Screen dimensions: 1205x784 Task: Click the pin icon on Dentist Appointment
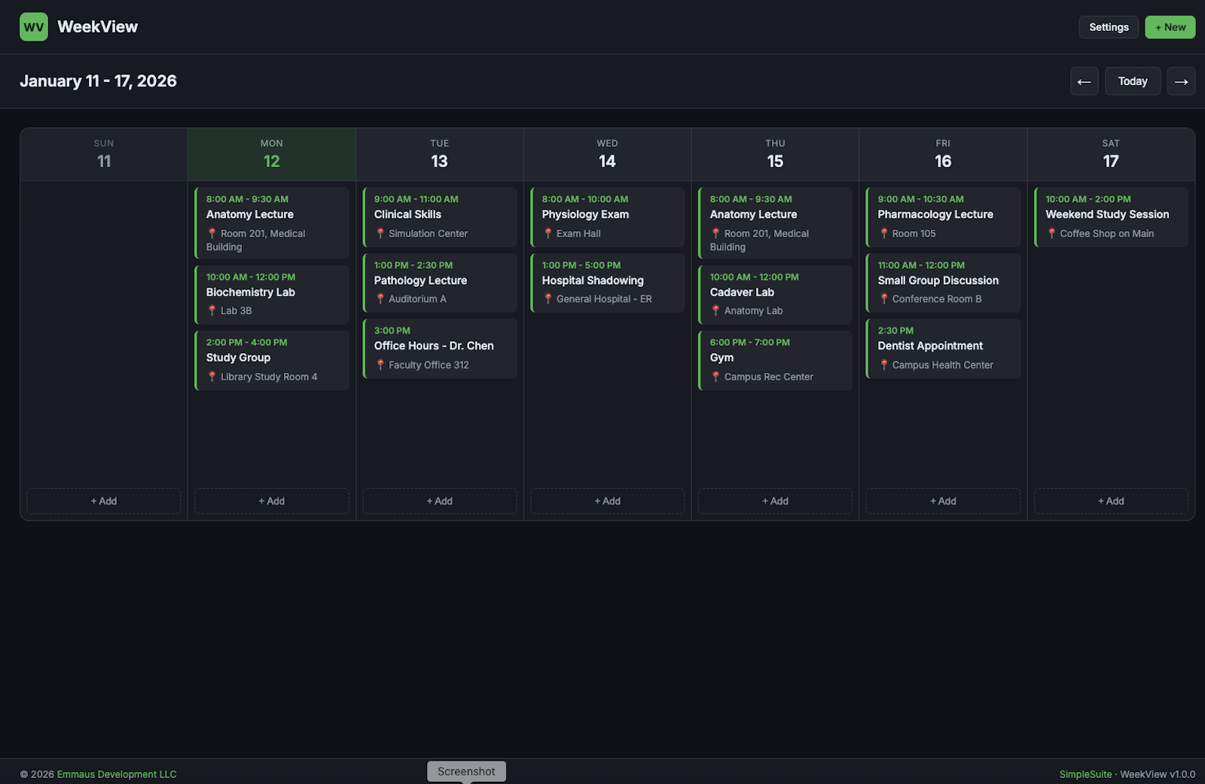pos(884,365)
